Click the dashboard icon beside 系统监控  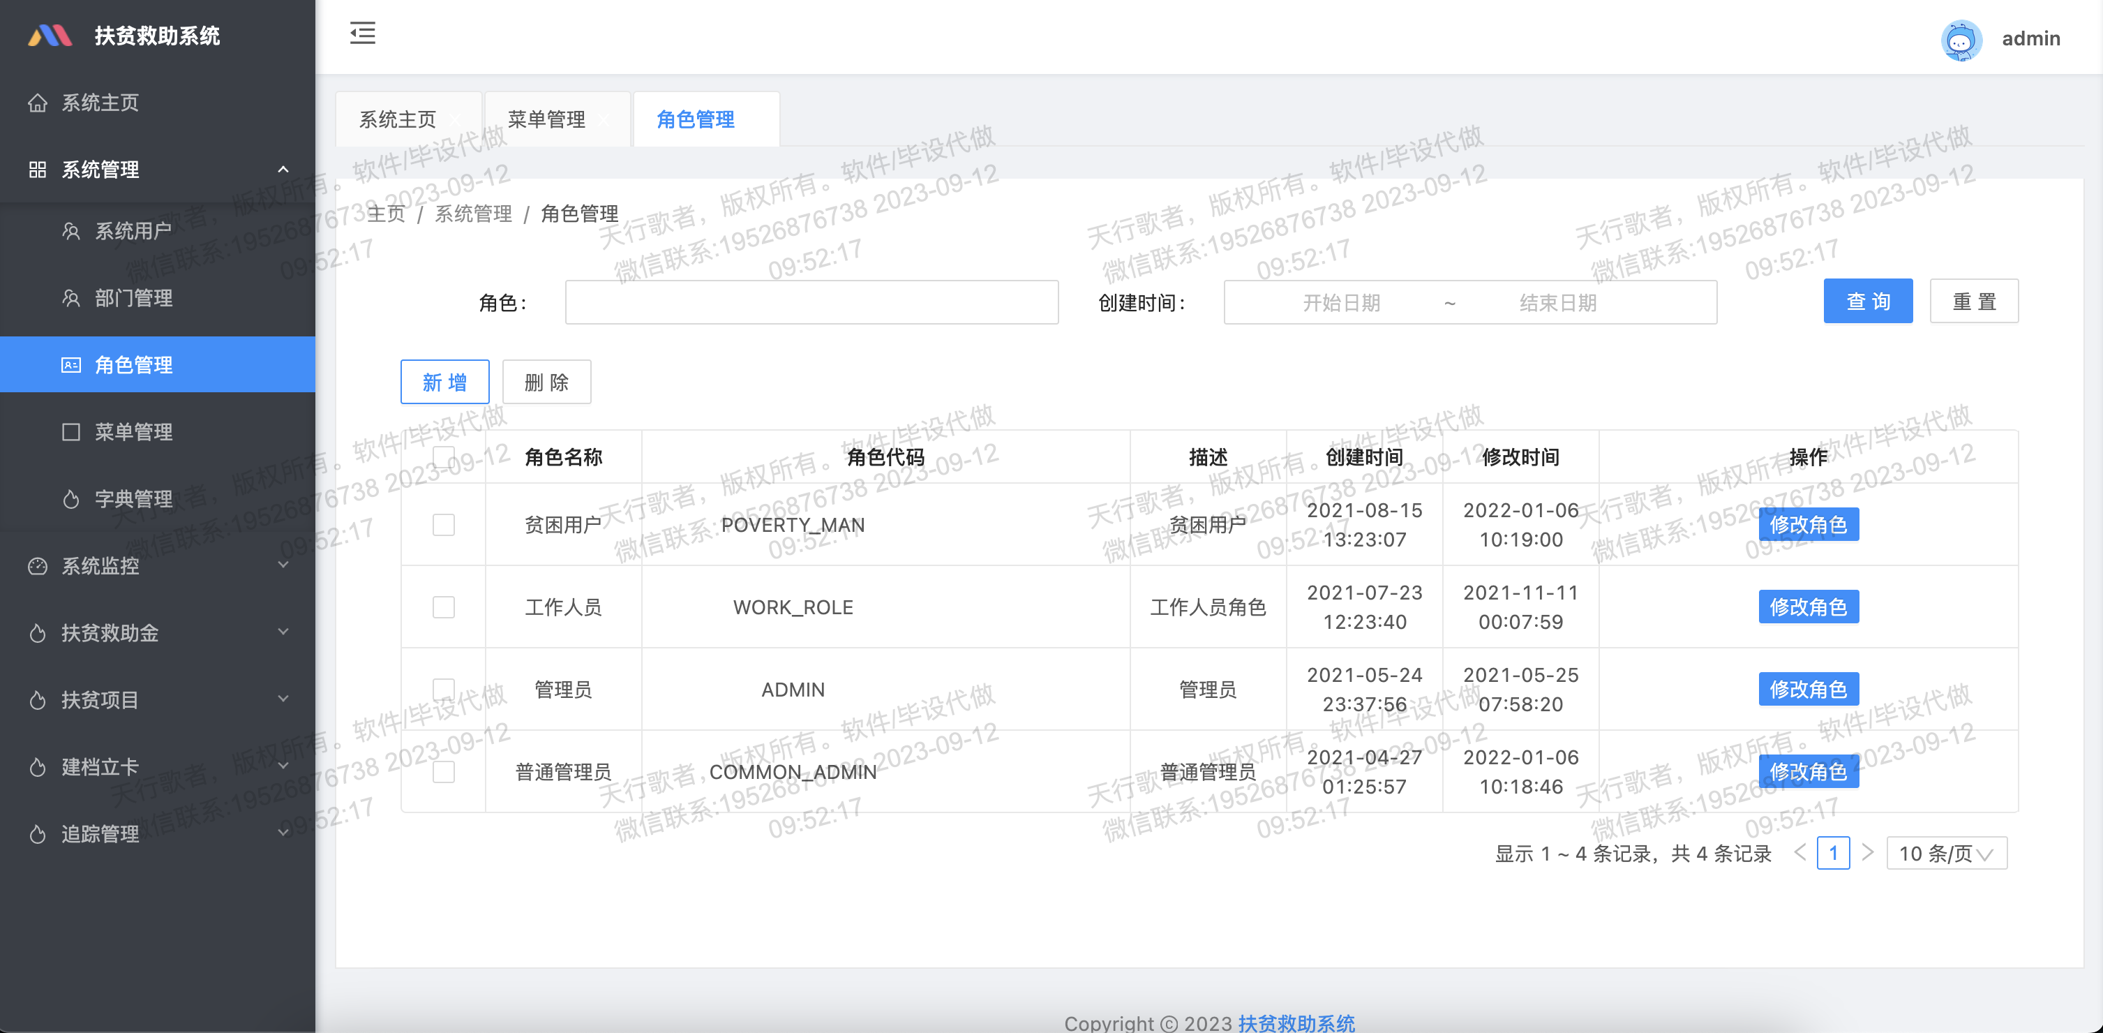tap(38, 566)
